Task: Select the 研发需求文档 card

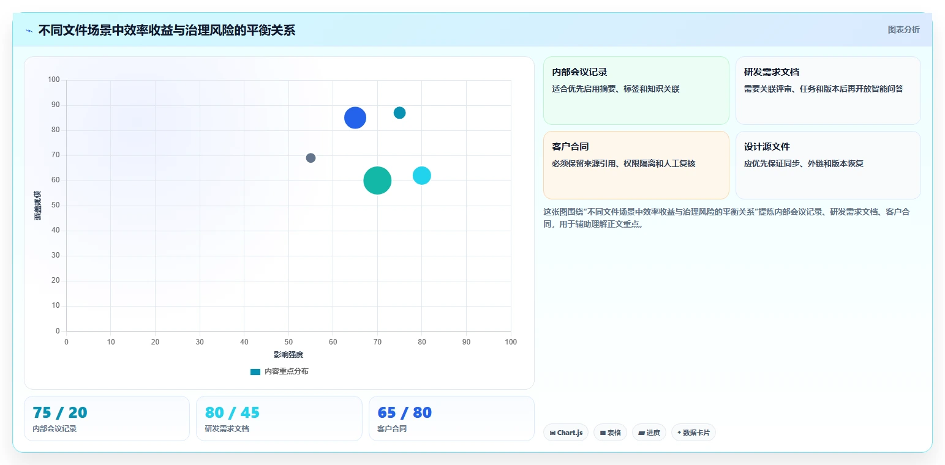Action: coord(828,91)
